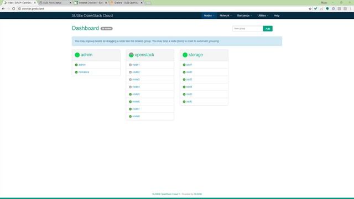Click the SUSE link in the footer
Screen dimensions: 354x199
tap(198, 194)
